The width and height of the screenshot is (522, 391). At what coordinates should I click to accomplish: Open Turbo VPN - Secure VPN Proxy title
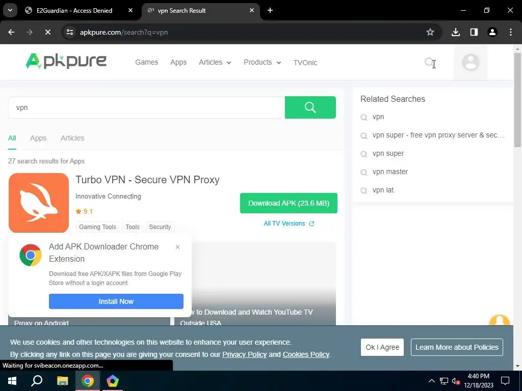coord(147,180)
